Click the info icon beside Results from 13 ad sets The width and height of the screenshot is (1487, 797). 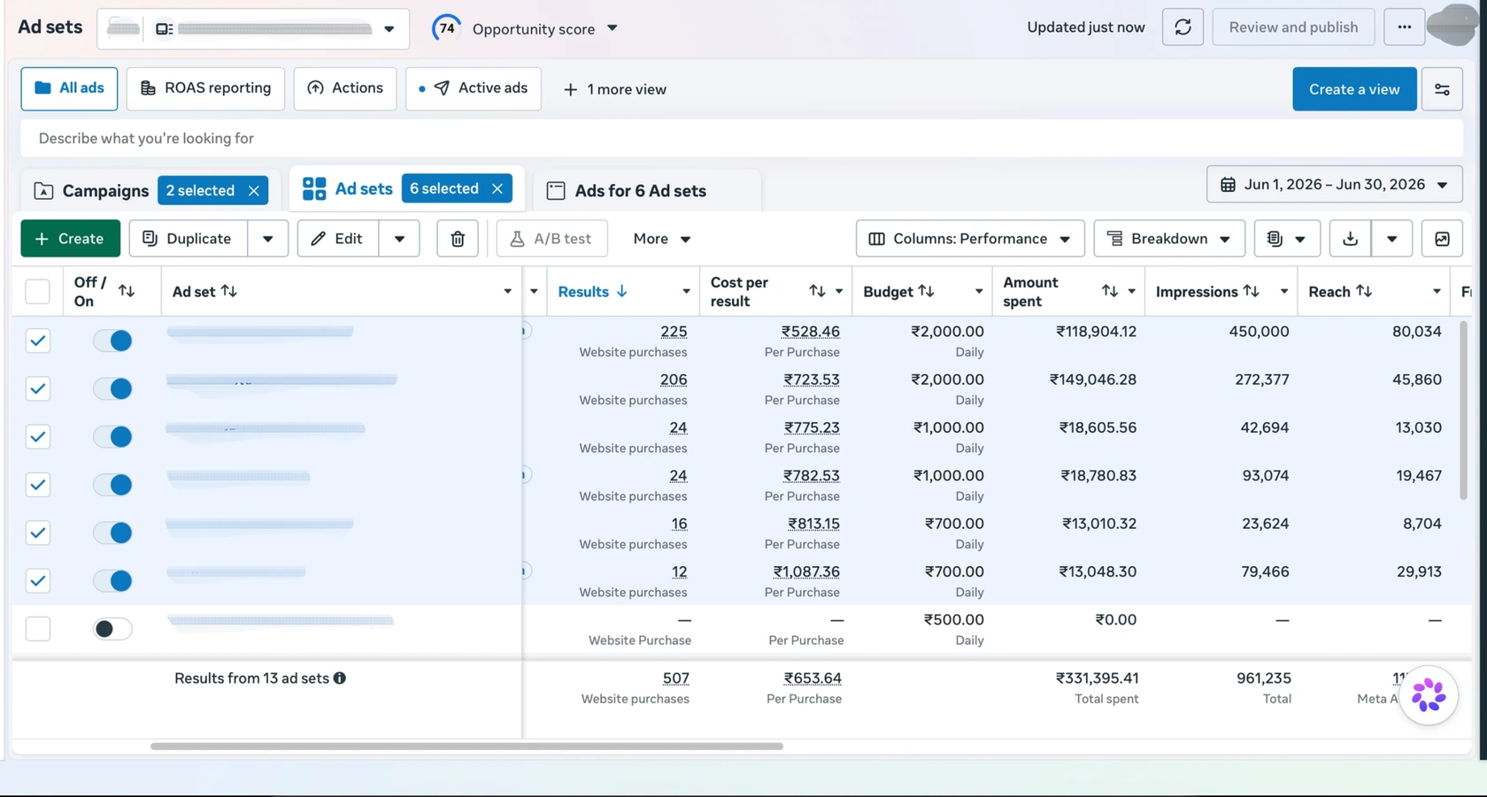[340, 678]
